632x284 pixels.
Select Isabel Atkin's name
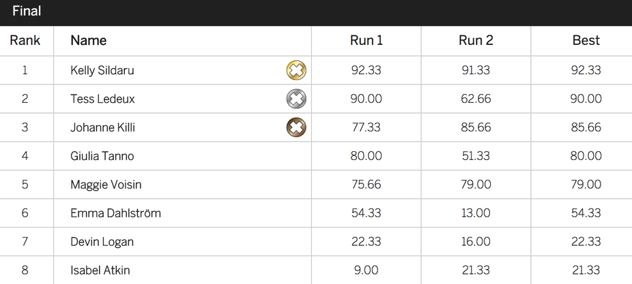coord(100,270)
